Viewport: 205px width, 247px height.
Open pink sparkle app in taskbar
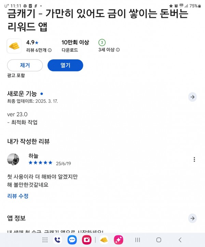119,240
